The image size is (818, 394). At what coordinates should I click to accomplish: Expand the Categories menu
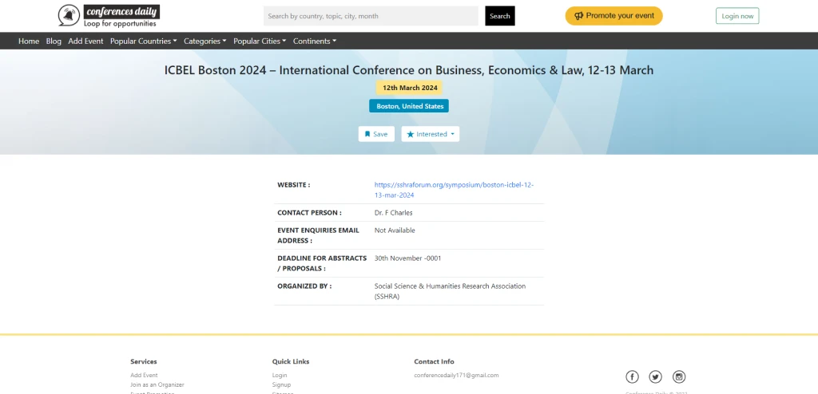pos(205,41)
